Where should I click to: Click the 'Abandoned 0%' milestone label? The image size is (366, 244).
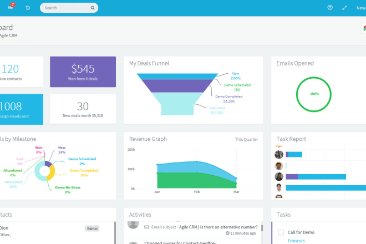13,173
